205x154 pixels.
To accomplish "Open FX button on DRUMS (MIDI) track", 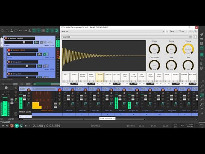I will [46, 54].
